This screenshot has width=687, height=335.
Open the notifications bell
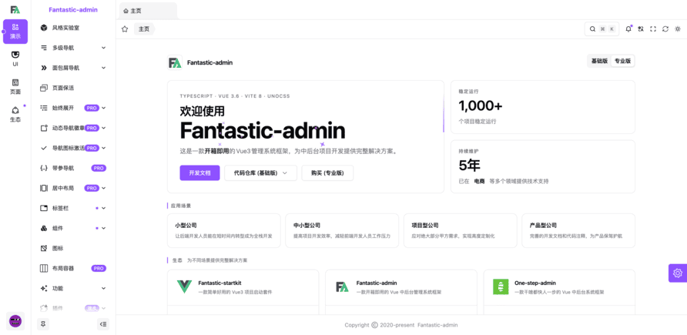pyautogui.click(x=628, y=28)
